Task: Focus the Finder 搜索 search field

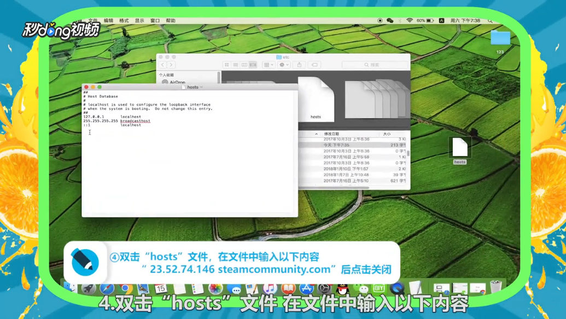Action: pos(375,65)
